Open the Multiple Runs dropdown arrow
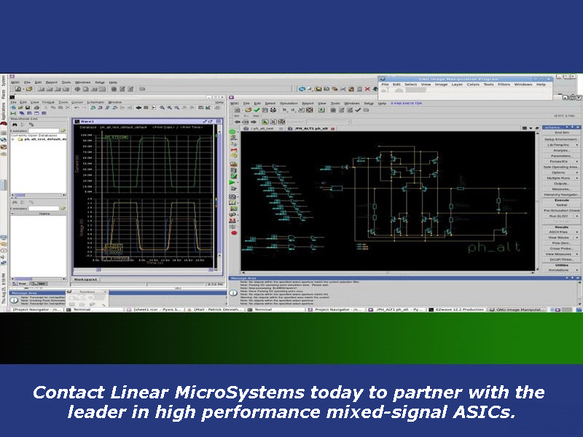Viewport: 583px width, 437px height. 577,178
